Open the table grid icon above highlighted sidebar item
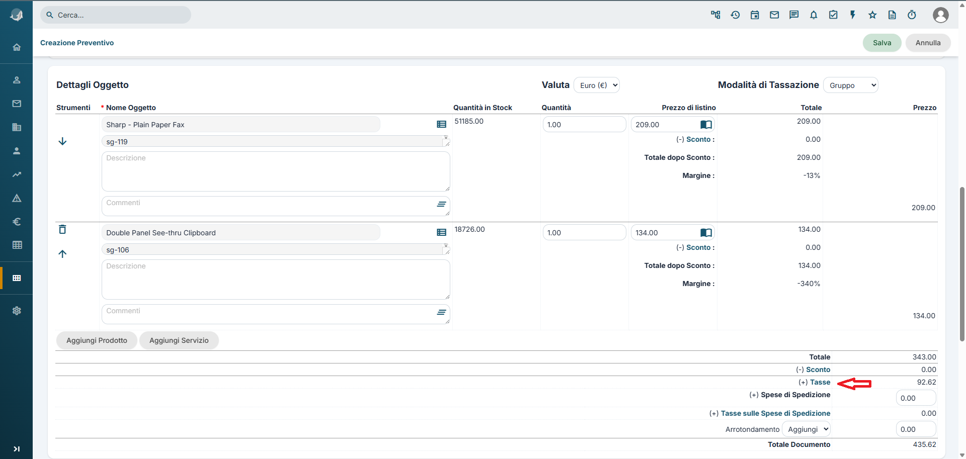Screen dimensions: 966x459 pyautogui.click(x=17, y=245)
